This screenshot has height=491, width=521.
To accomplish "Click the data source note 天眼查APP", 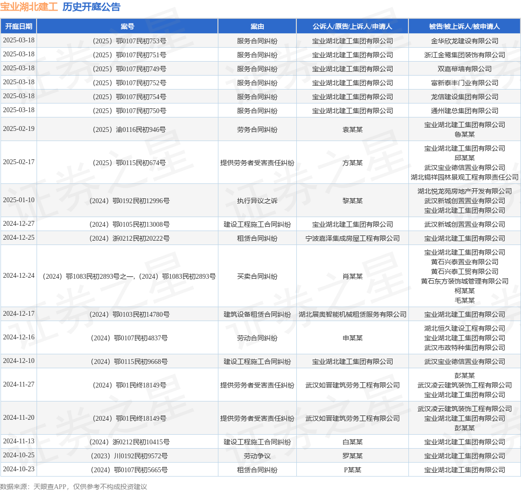I will 50,487.
